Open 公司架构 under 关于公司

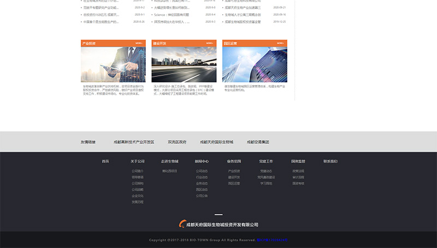(138, 184)
